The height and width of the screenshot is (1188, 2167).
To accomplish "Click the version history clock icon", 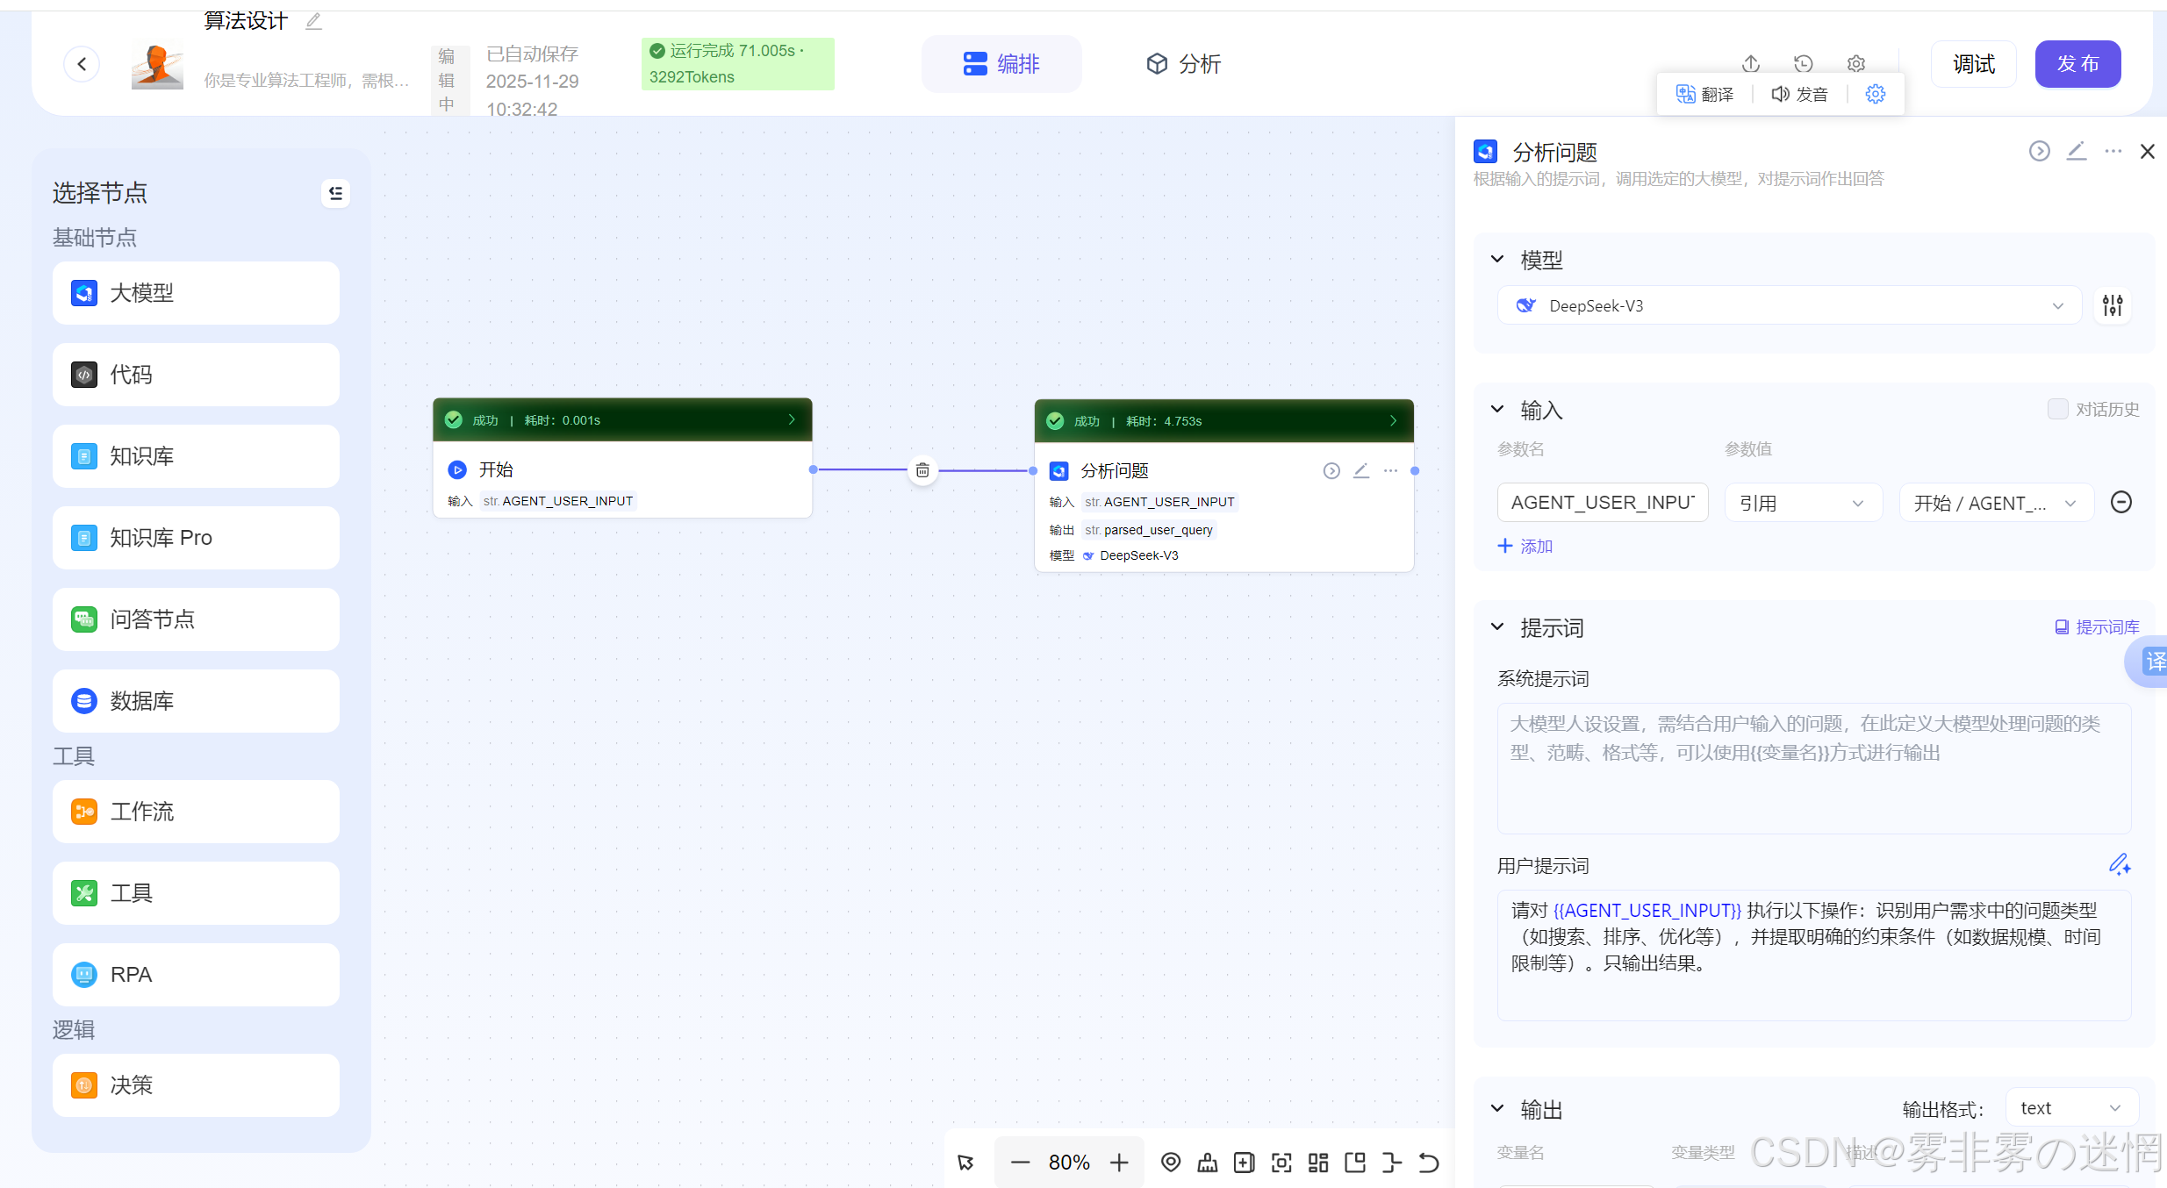I will point(1803,63).
